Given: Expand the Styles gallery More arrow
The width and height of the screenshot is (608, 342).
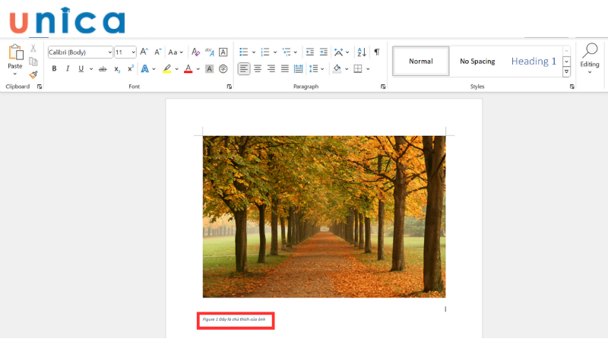Looking at the screenshot, I should coord(566,72).
